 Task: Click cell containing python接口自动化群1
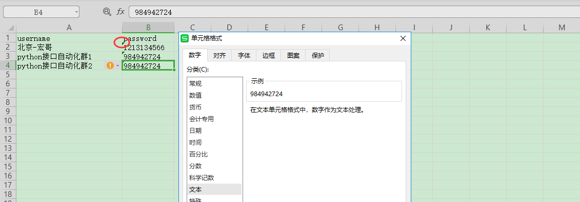(x=69, y=57)
